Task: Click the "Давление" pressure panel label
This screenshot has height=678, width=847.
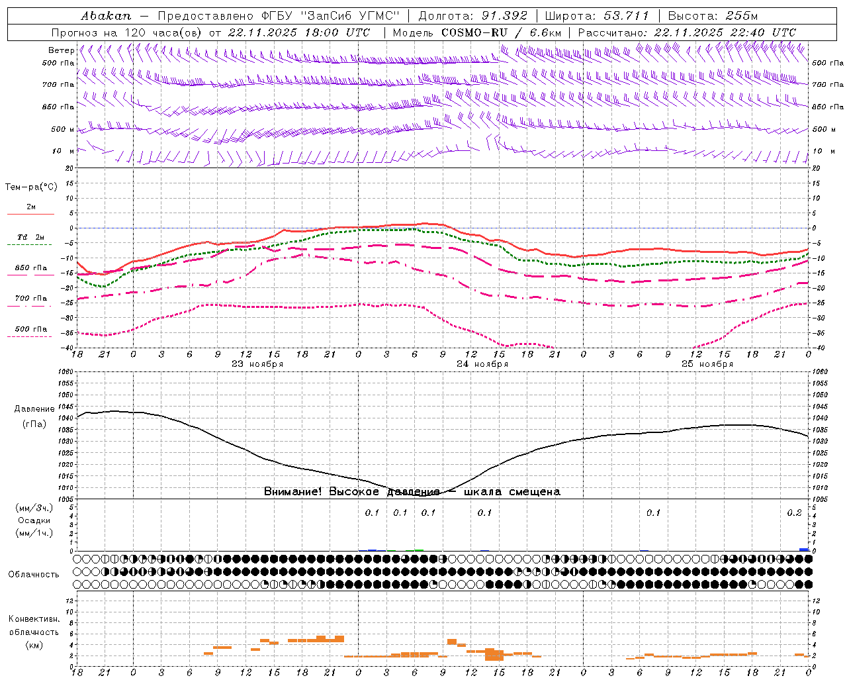Action: pyautogui.click(x=34, y=409)
